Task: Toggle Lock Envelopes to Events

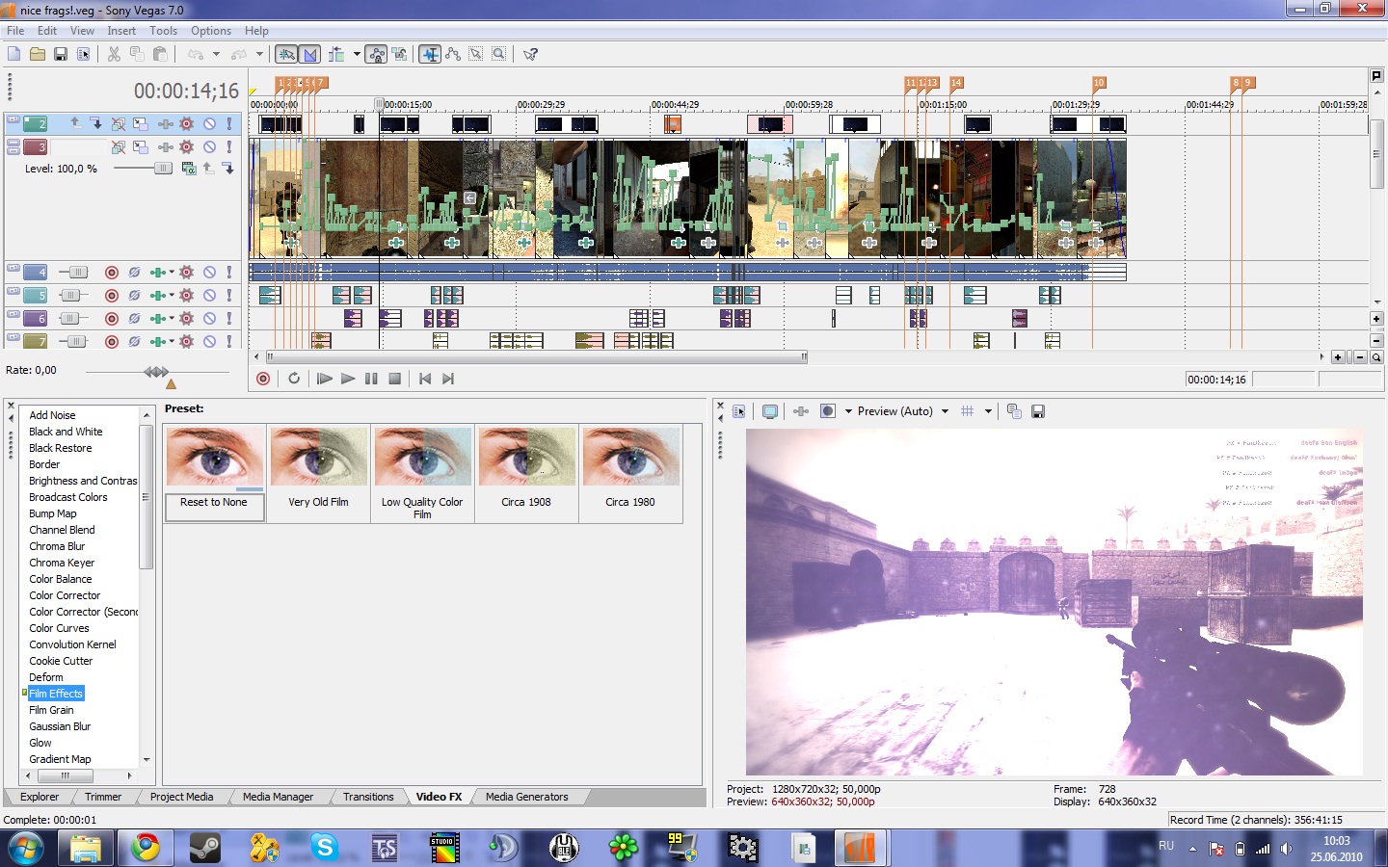Action: click(x=377, y=54)
